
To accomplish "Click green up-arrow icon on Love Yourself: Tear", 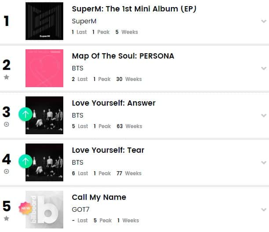I will [x=25, y=162].
